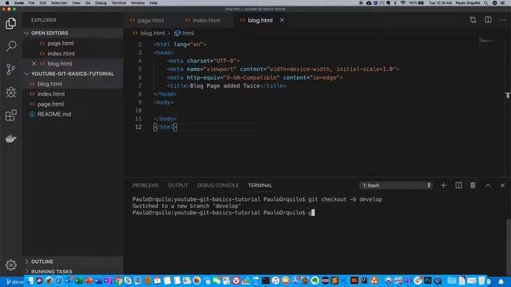The image size is (511, 287).
Task: Open index.html in project folder tree
Action: [x=73, y=94]
